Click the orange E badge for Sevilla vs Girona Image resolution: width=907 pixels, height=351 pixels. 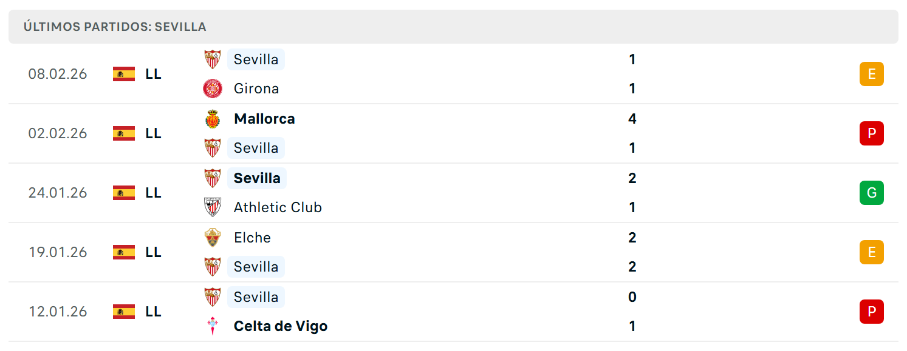click(872, 74)
